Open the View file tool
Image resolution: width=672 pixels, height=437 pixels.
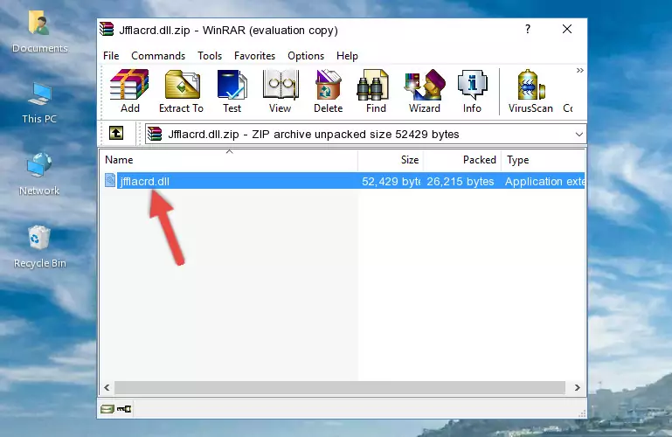pos(281,91)
